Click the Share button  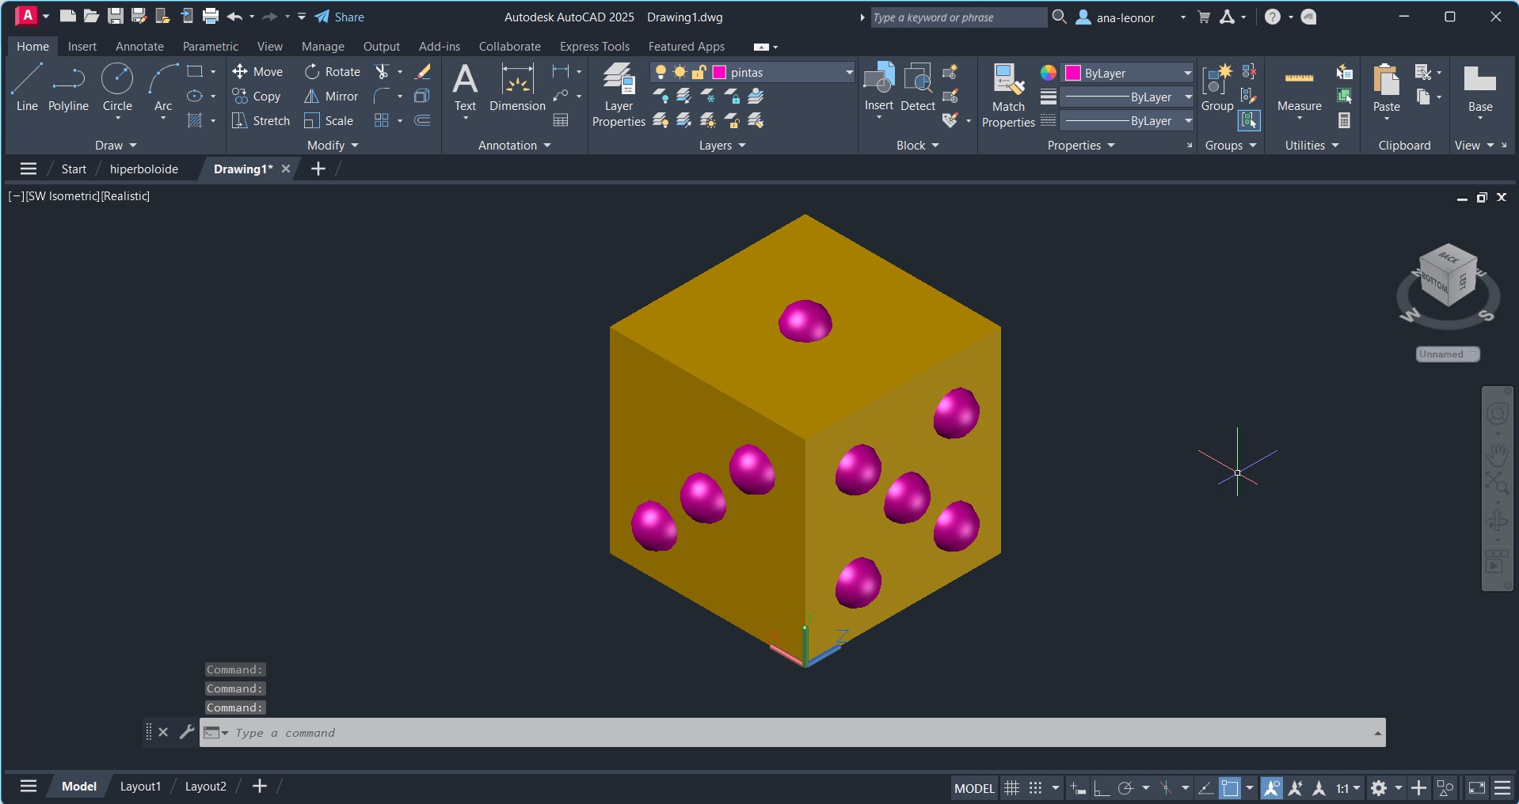click(x=340, y=17)
